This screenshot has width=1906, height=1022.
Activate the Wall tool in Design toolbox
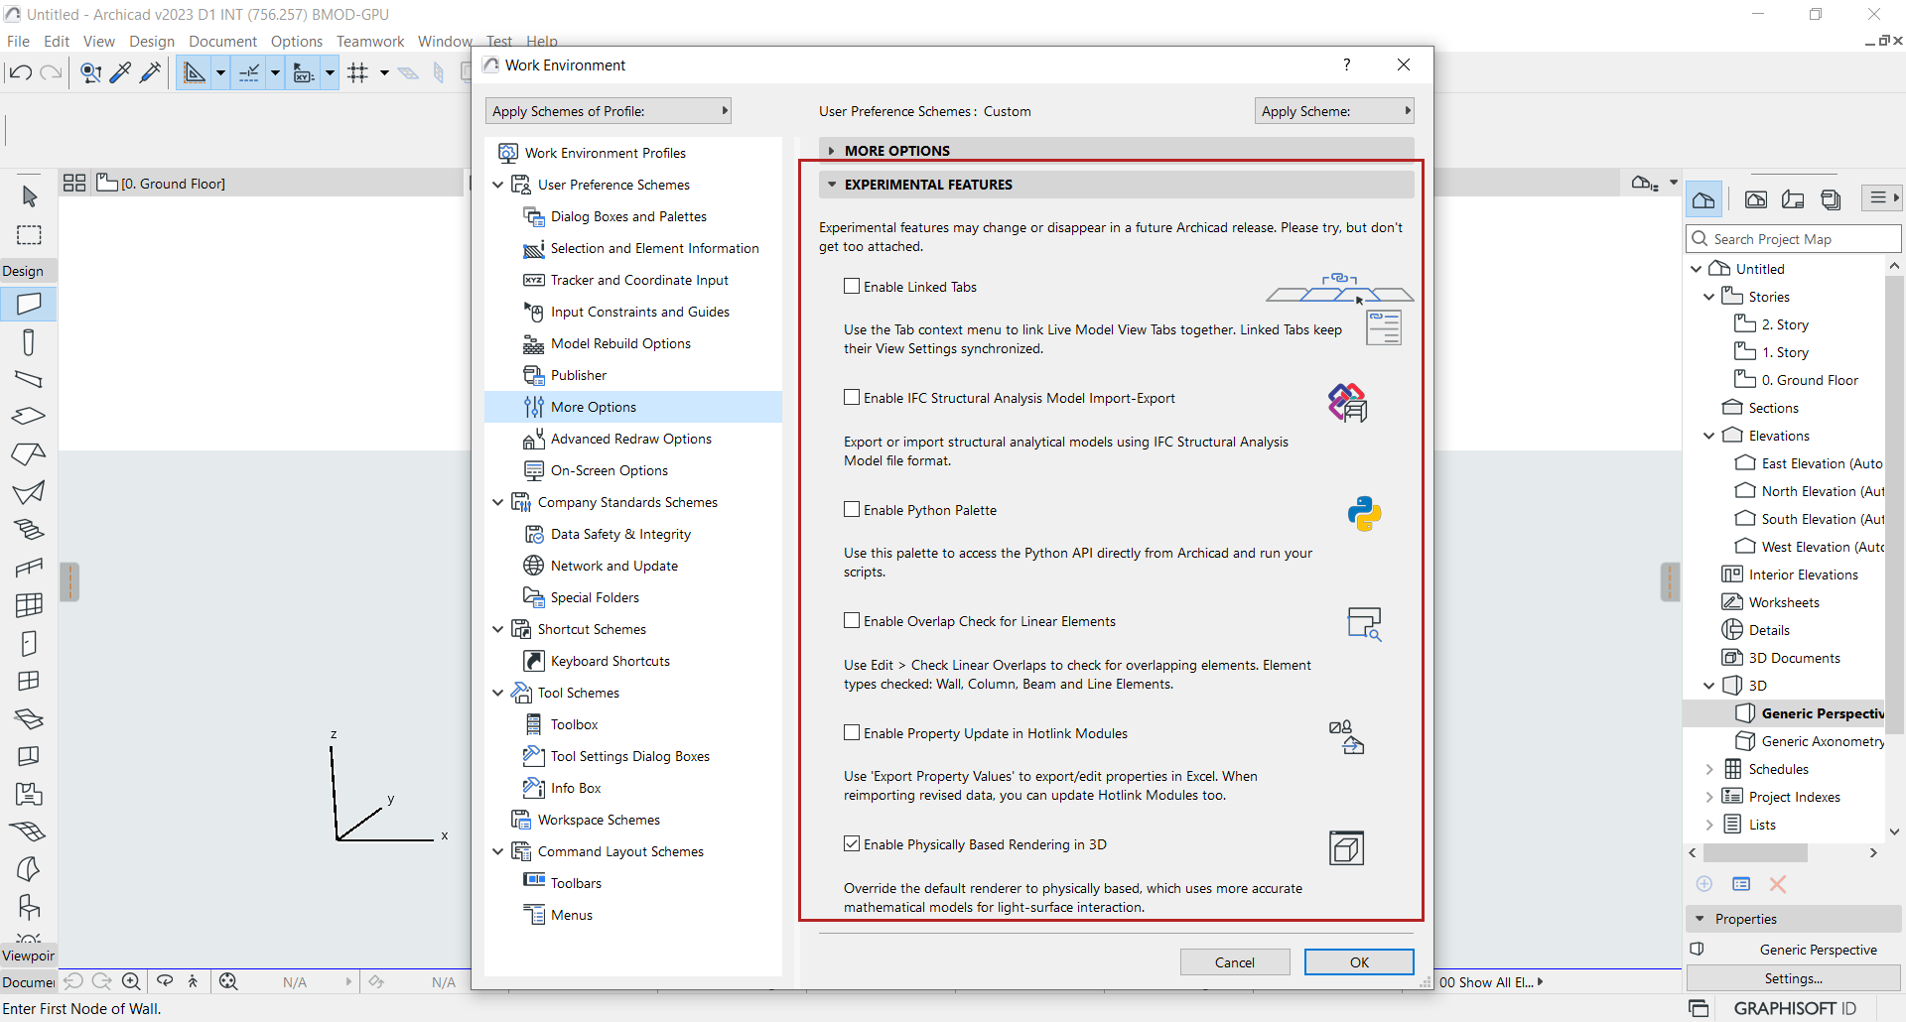29,304
